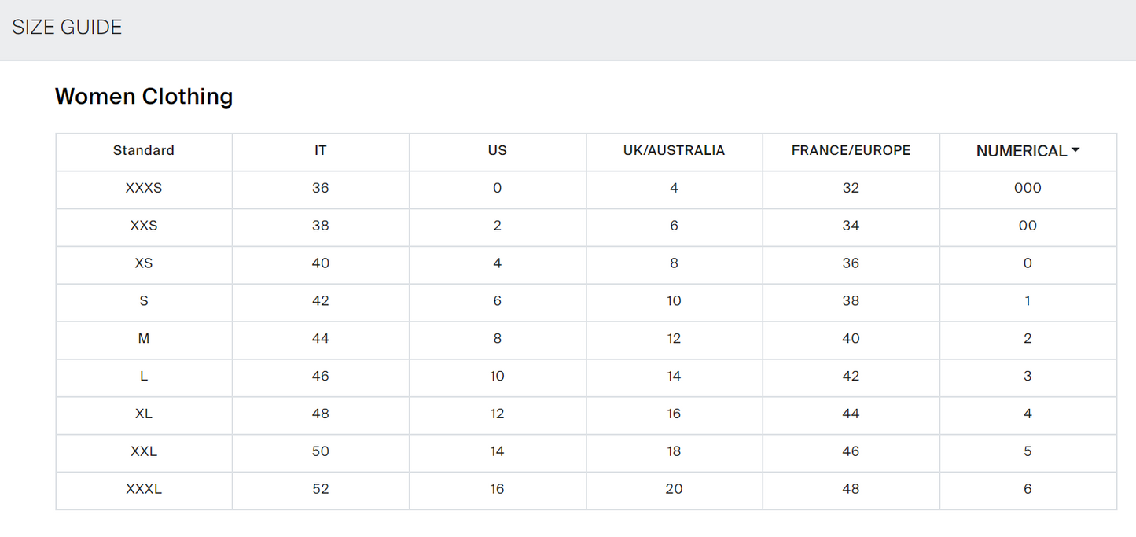
Task: Select the XXXL size cell
Action: [x=144, y=489]
